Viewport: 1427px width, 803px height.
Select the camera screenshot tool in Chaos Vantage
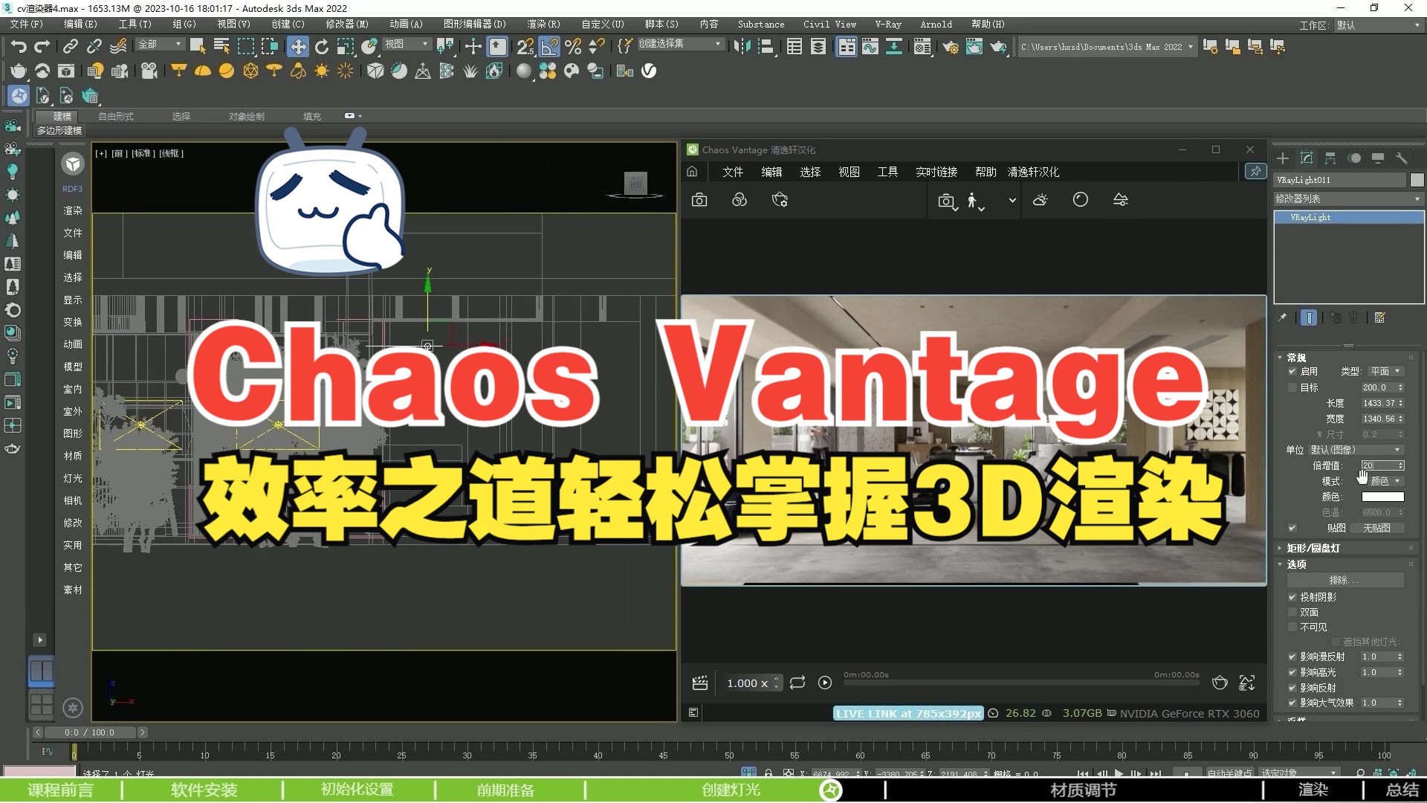(699, 199)
